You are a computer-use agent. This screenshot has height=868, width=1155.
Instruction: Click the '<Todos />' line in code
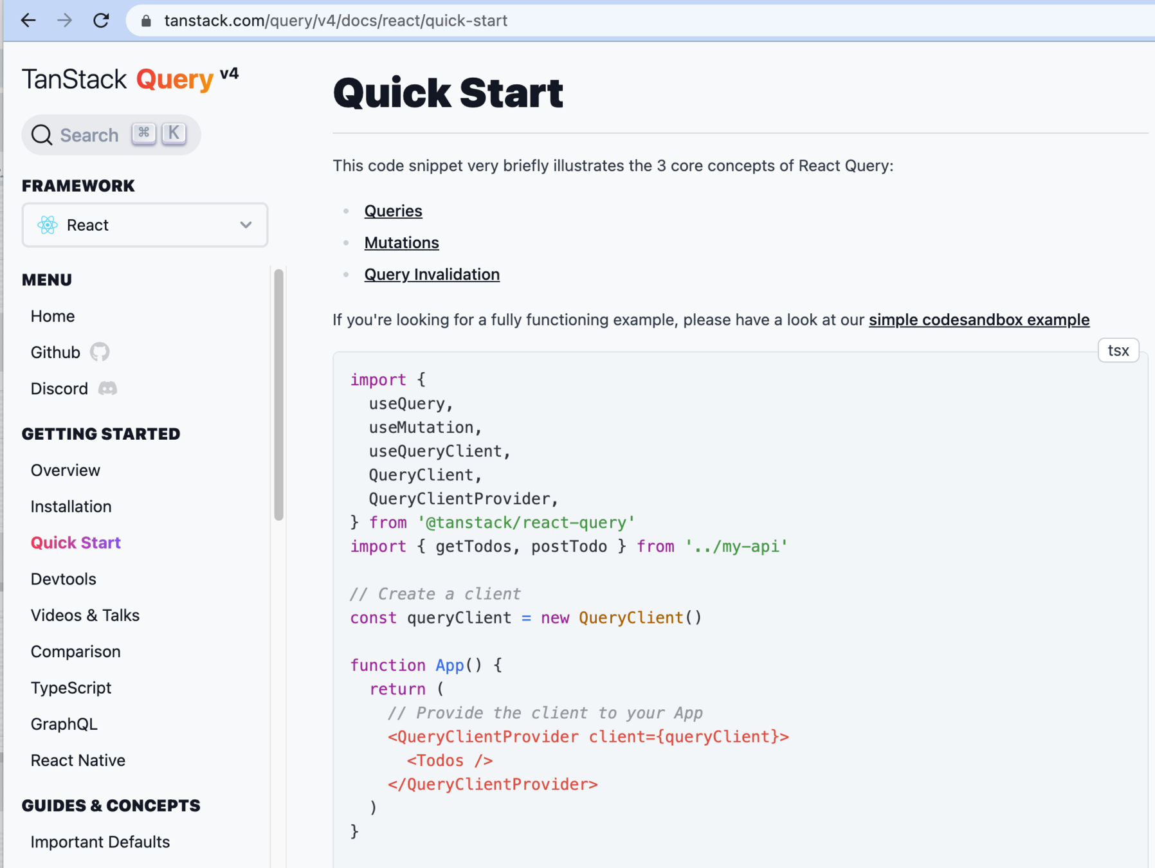pos(450,761)
